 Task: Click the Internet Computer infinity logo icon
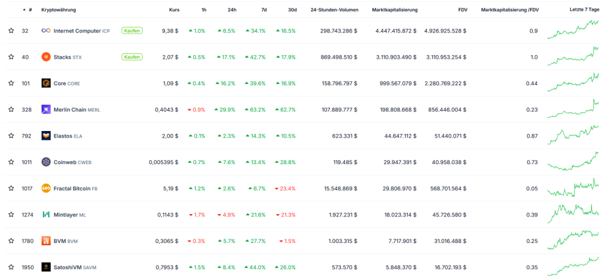pos(46,31)
